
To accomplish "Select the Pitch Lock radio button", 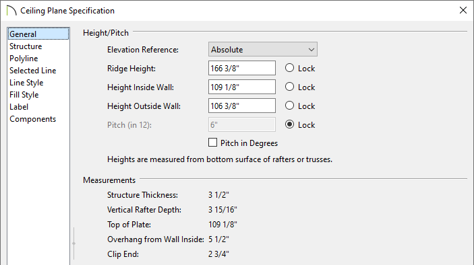I will (289, 124).
